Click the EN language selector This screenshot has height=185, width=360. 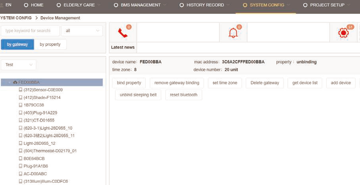(x=8, y=5)
